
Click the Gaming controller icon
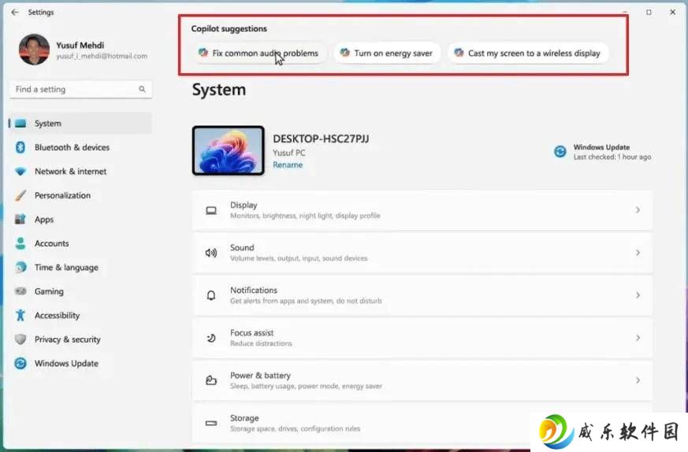20,291
